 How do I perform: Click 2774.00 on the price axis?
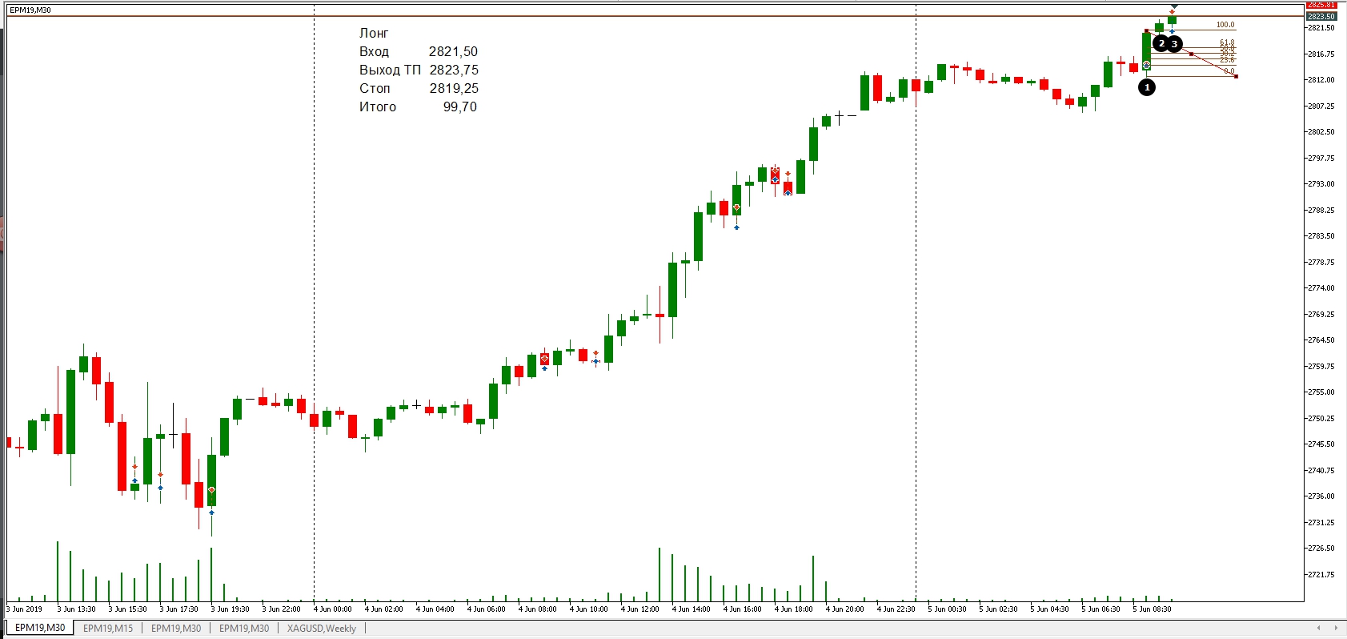[x=1321, y=287]
